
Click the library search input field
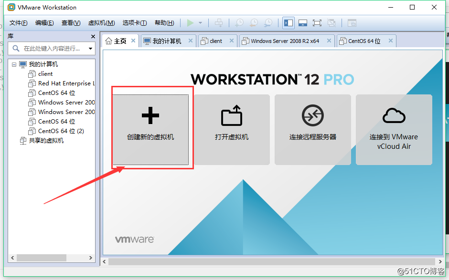52,48
